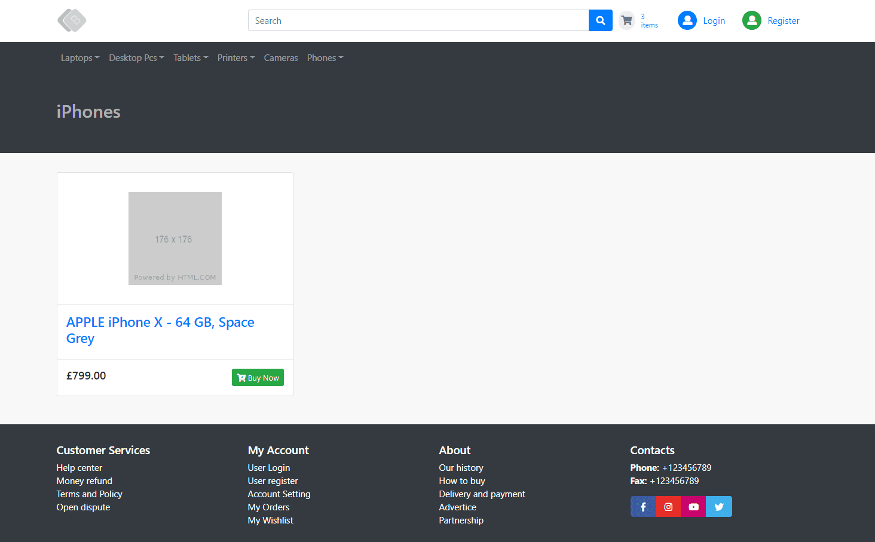Go to the Cameras category
The height and width of the screenshot is (542, 875).
281,58
